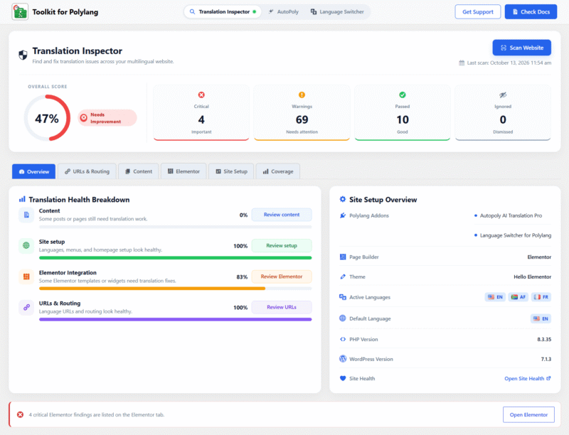This screenshot has height=435, width=569.
Task: Switch to the URLs & Routing tab
Action: [87, 171]
